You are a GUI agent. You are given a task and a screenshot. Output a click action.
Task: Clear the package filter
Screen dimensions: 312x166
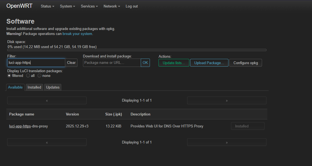(x=71, y=63)
